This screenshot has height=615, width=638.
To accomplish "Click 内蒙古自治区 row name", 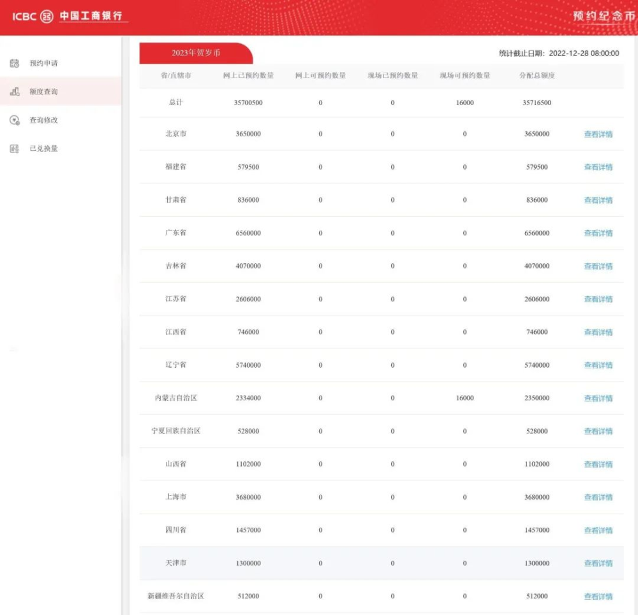I will [x=176, y=398].
